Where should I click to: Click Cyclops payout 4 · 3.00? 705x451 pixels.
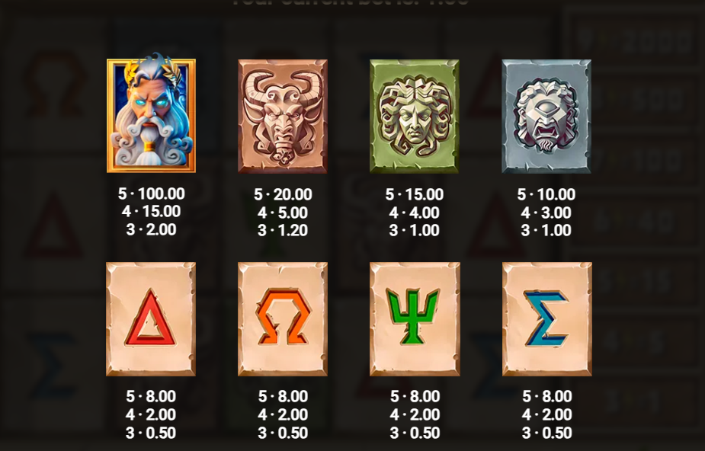coord(546,213)
